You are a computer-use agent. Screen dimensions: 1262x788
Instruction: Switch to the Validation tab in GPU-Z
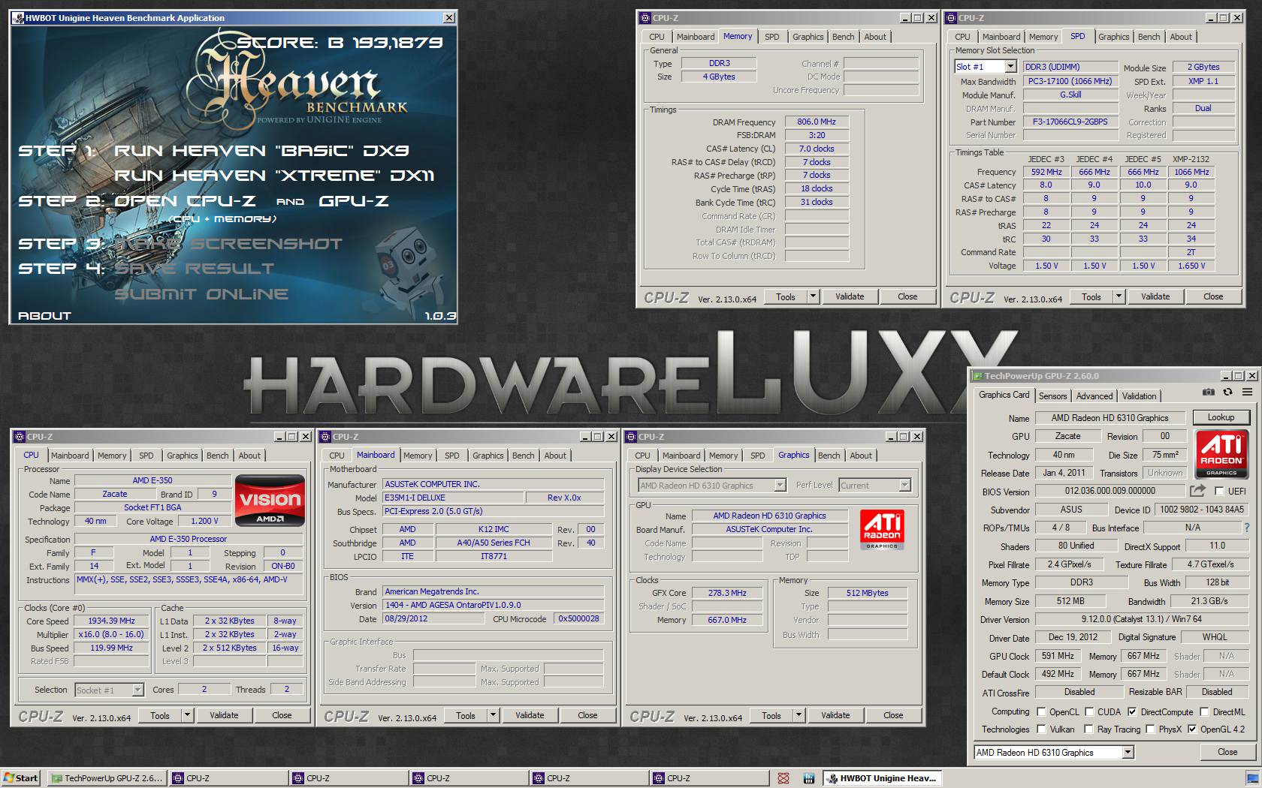click(x=1139, y=396)
